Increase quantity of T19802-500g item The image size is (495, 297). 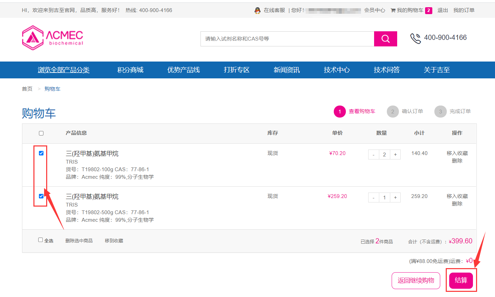tap(395, 198)
